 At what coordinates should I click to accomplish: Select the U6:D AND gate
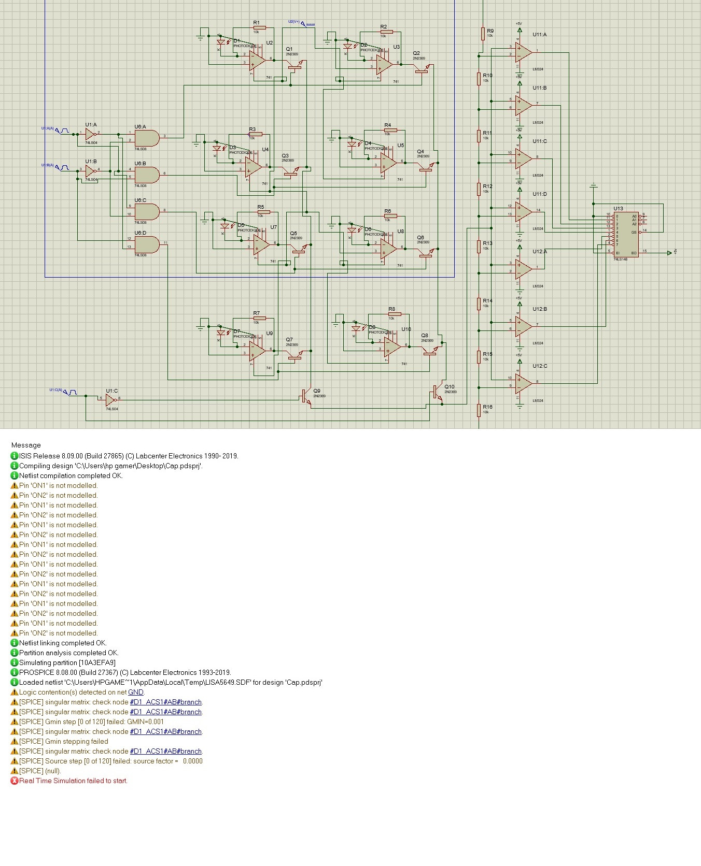click(147, 244)
